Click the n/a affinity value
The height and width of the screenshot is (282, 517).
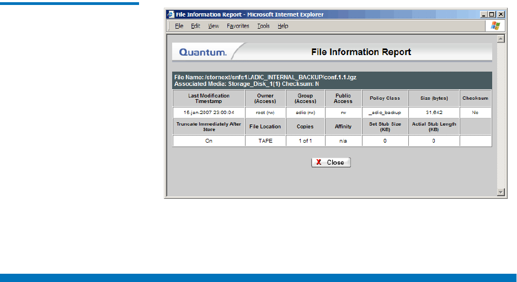coord(343,141)
